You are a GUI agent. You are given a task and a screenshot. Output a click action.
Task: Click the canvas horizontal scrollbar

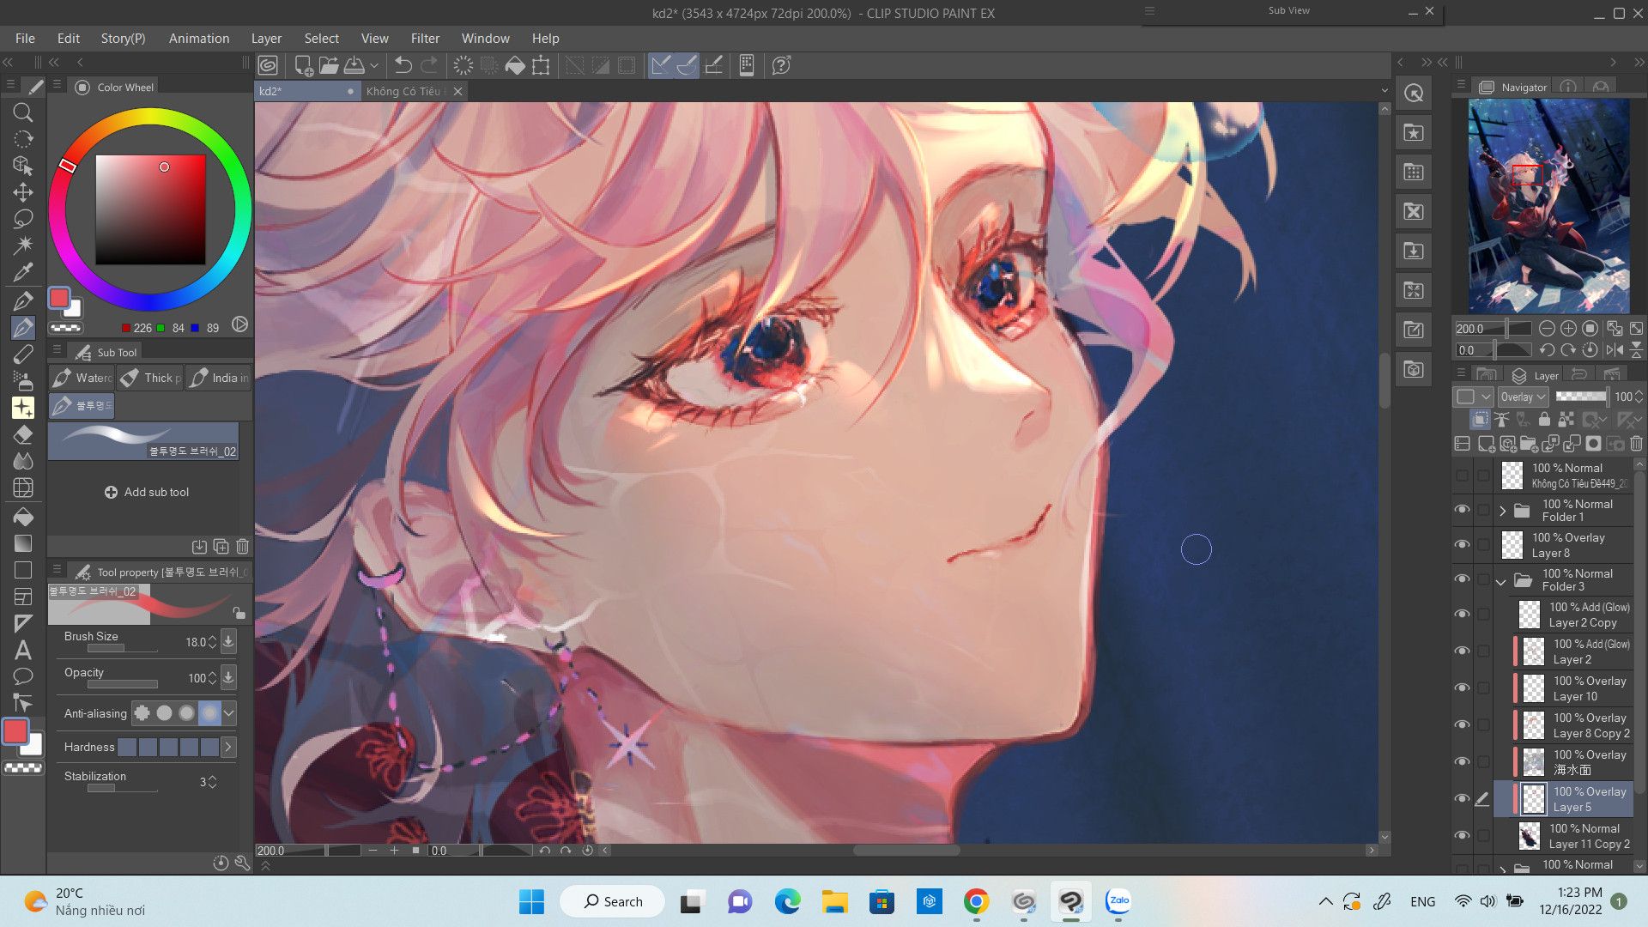[x=906, y=851]
